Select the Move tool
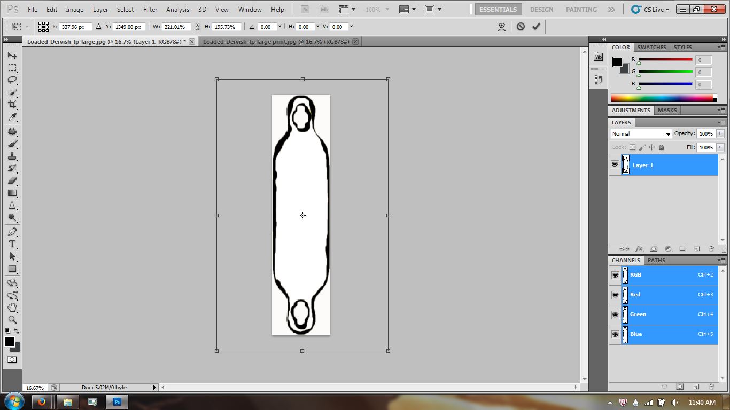The height and width of the screenshot is (410, 730). click(x=12, y=55)
